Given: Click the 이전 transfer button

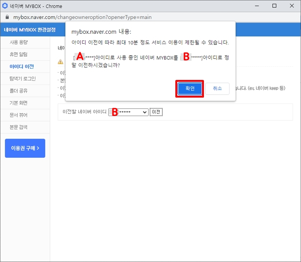Looking at the screenshot, I should 156,112.
